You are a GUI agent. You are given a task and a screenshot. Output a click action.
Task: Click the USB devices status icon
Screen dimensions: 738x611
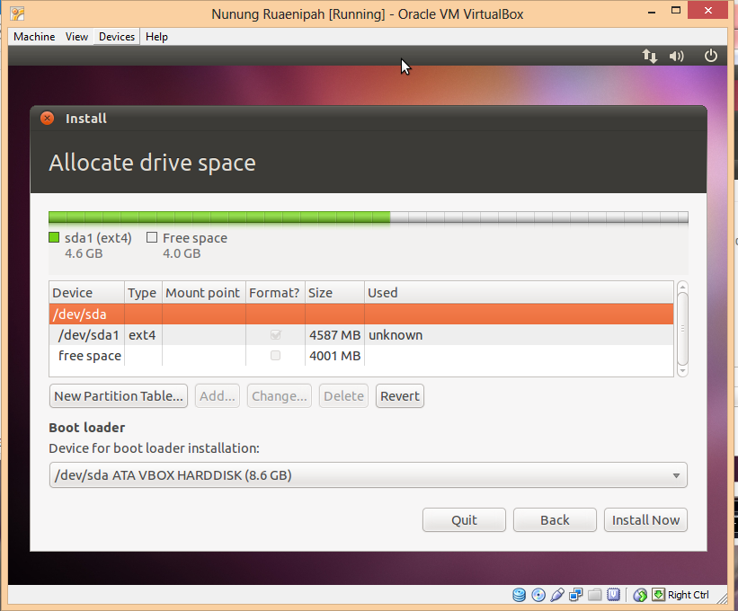point(556,595)
